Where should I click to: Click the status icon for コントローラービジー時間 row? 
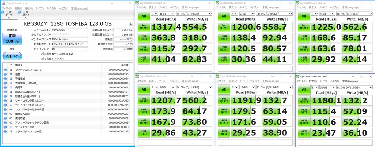click(5, 109)
